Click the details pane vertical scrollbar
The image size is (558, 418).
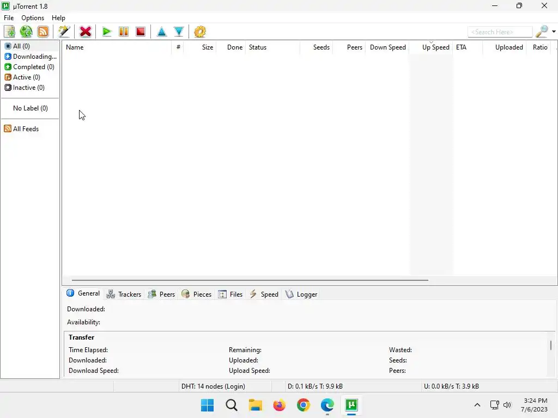pyautogui.click(x=551, y=345)
